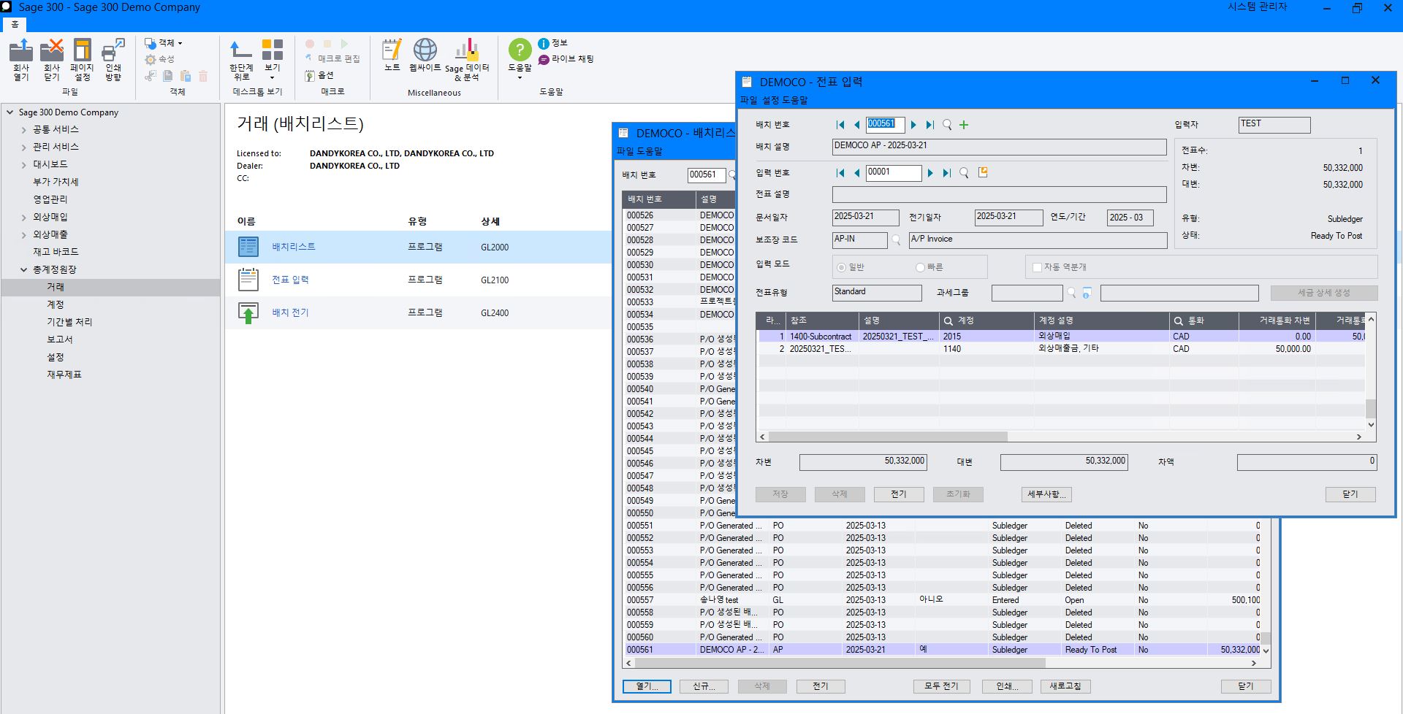Collapse the 총계정원장 tree node

point(23,269)
